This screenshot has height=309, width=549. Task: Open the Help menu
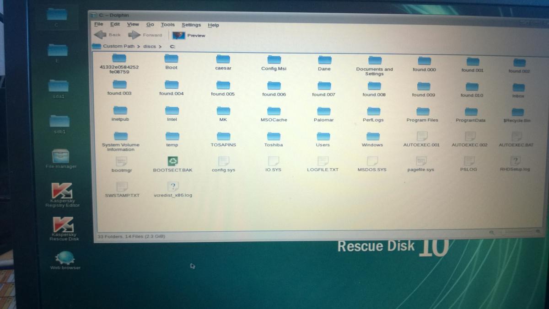click(213, 25)
